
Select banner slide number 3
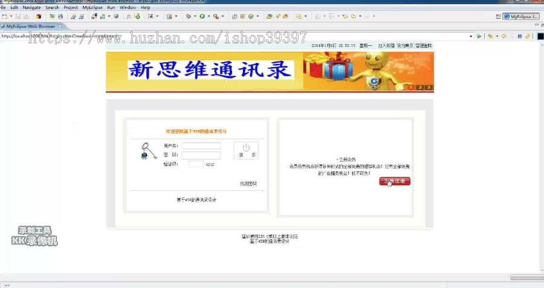[x=429, y=88]
